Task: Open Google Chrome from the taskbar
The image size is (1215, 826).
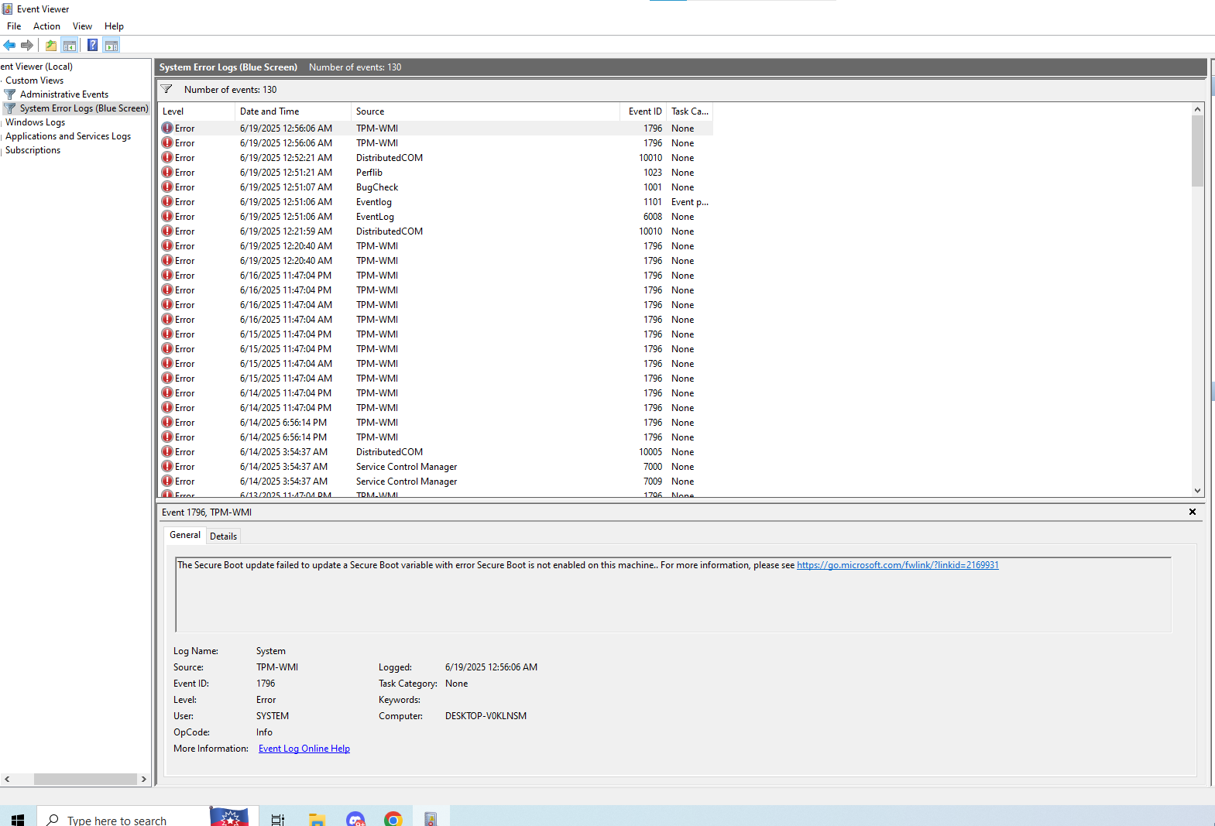Action: pos(393,819)
